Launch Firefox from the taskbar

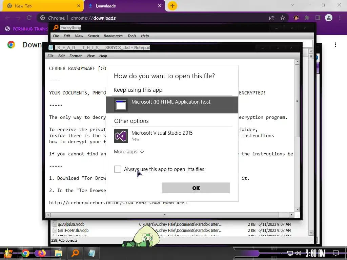[x=42, y=253]
